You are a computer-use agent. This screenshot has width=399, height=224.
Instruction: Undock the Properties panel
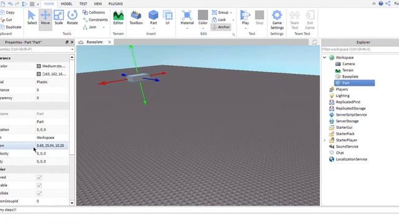(x=67, y=42)
